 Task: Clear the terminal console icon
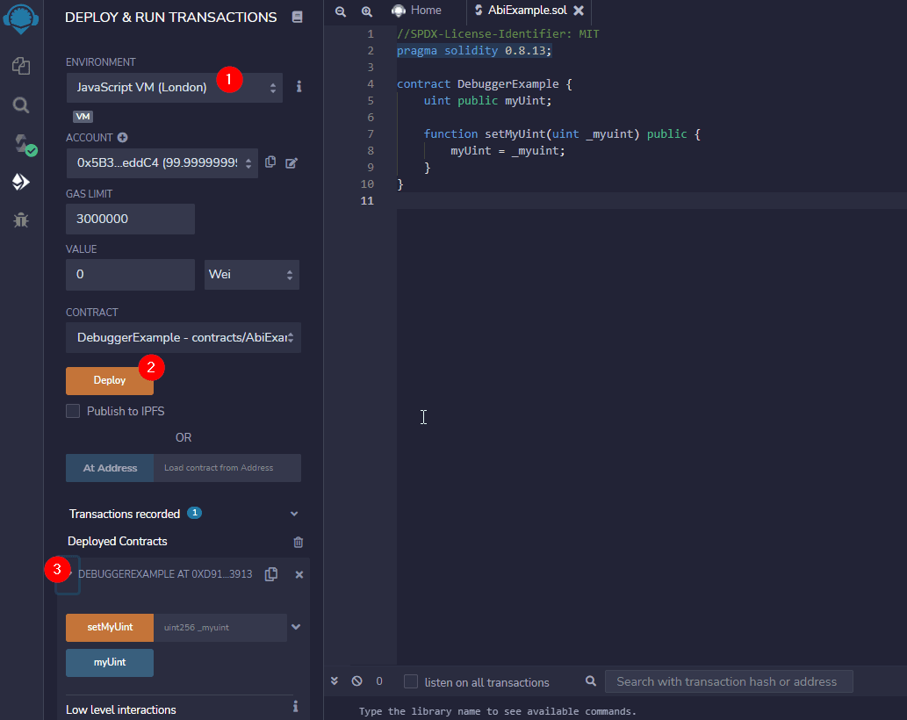coord(356,681)
